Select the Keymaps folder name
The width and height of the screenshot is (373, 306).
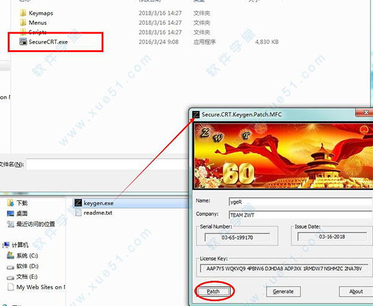tap(41, 13)
